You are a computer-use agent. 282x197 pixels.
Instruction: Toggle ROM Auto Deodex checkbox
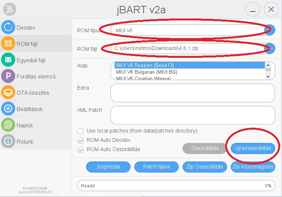(81, 140)
